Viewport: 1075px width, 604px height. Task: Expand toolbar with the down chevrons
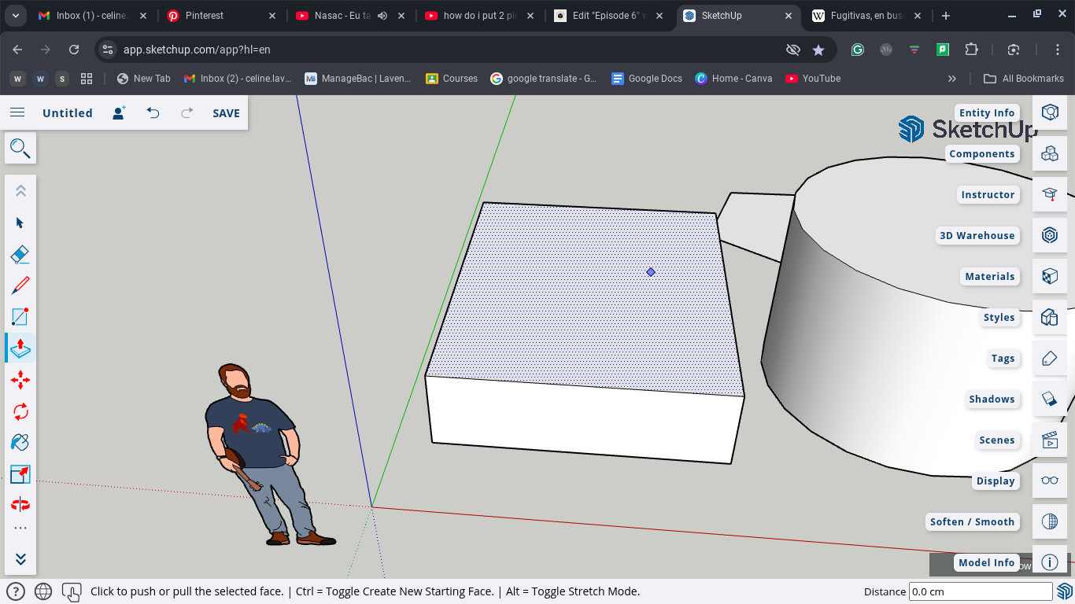[x=20, y=559]
